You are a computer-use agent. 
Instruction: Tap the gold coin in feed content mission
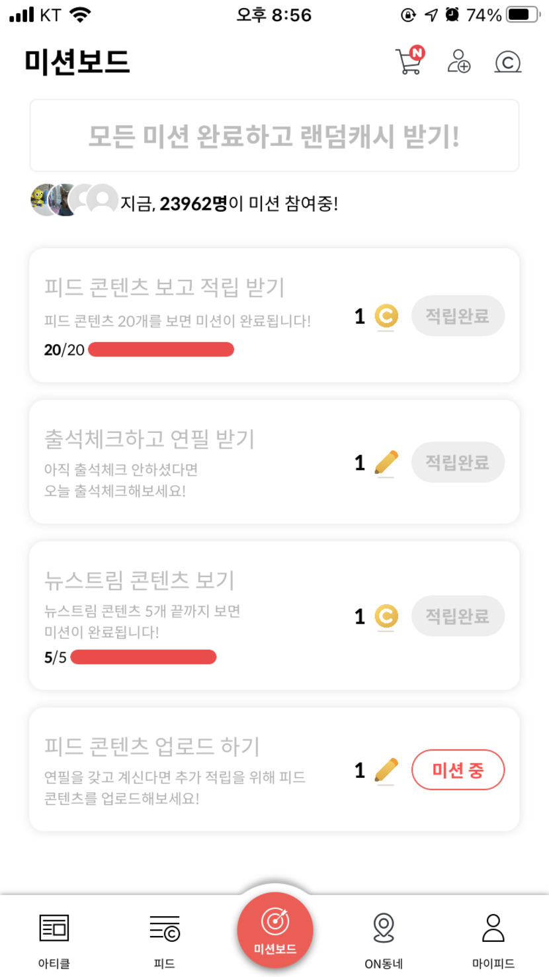pyautogui.click(x=386, y=316)
